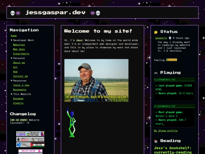View the Credits page
This screenshot has height=154, width=205.
point(18,103)
